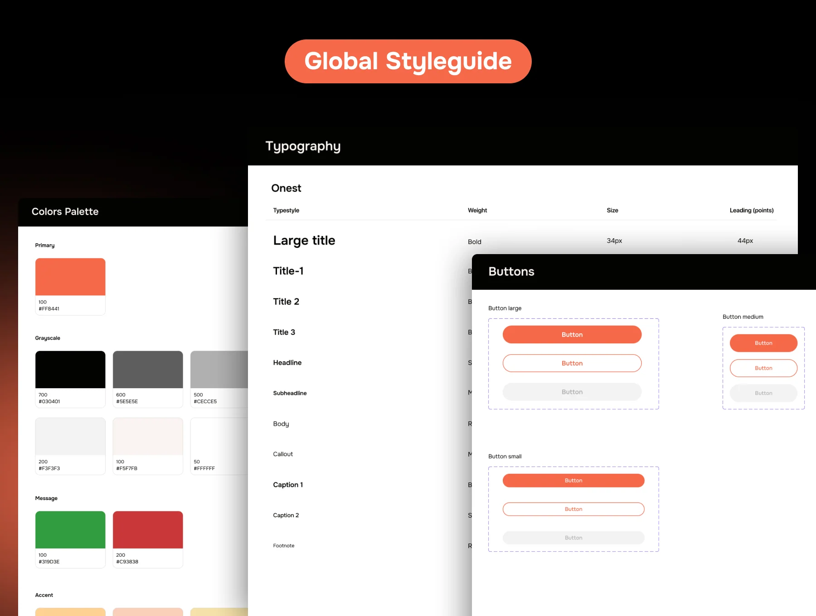The width and height of the screenshot is (816, 616).
Task: Click the Grayscale color group label
Action: click(48, 338)
